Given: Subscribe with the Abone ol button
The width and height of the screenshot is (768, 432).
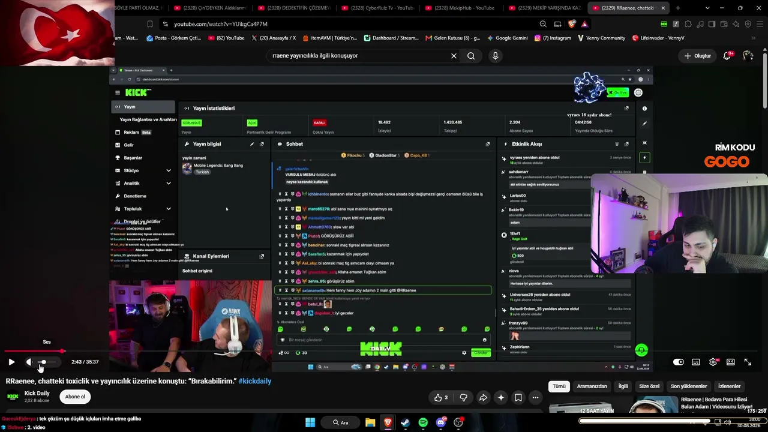Looking at the screenshot, I should coord(75,397).
